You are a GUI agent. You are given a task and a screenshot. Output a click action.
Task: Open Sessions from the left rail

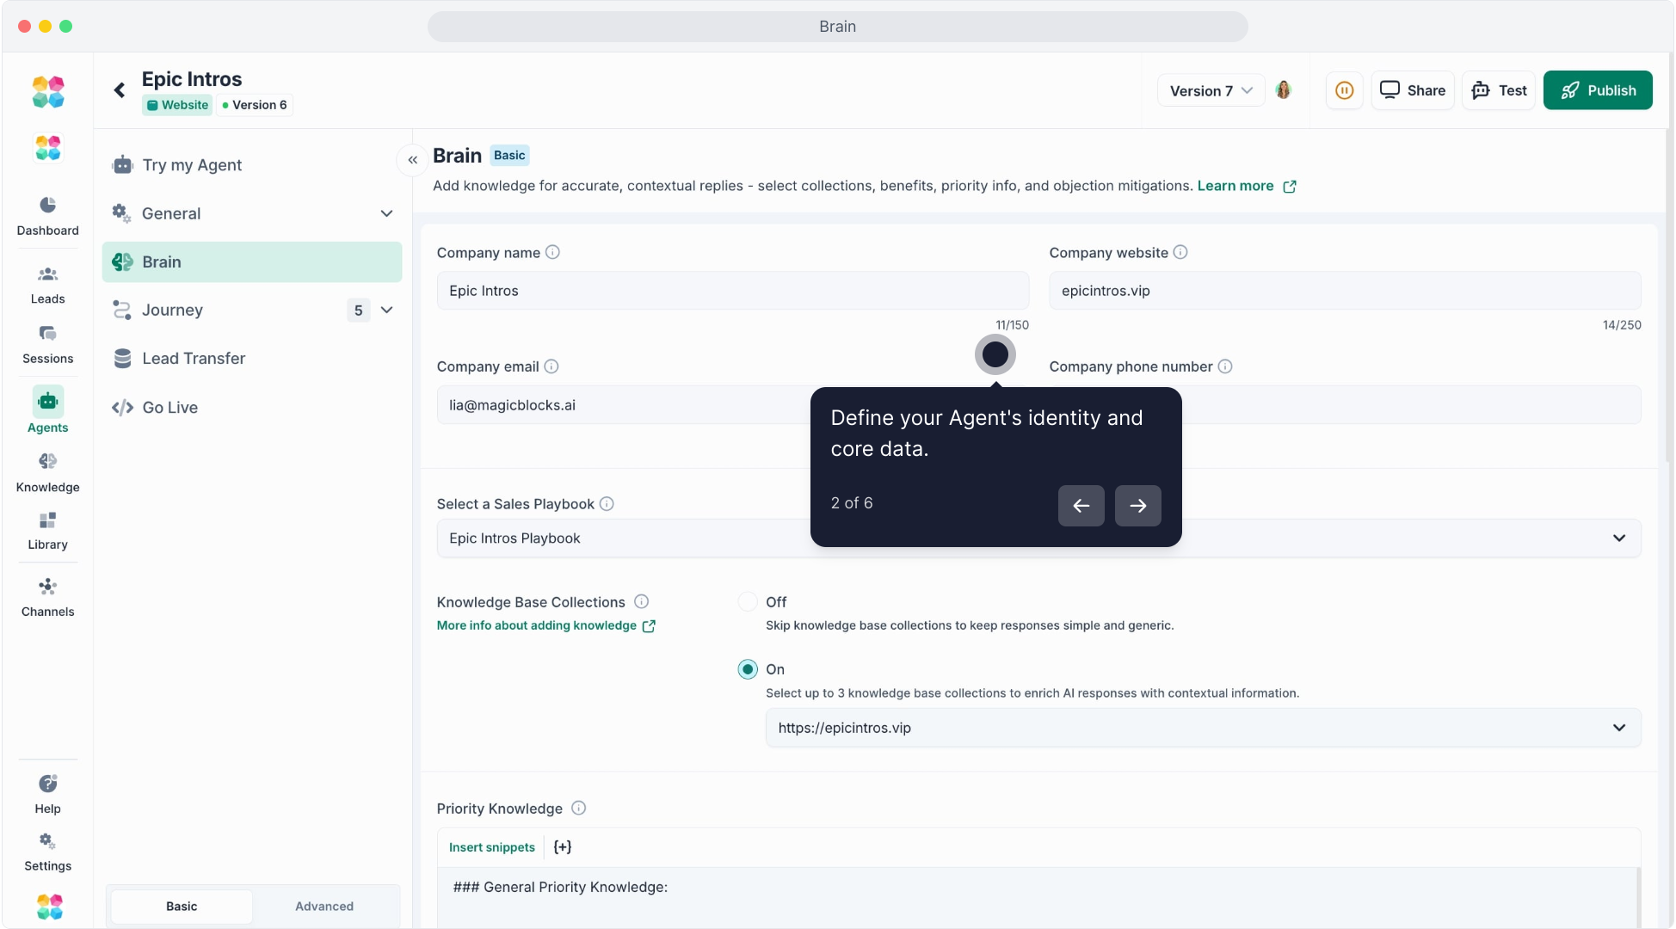tap(47, 335)
